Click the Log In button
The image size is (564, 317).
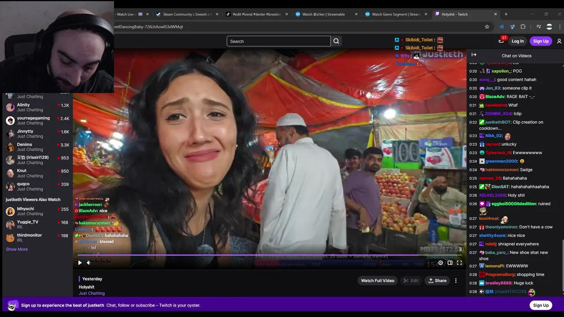point(518,41)
